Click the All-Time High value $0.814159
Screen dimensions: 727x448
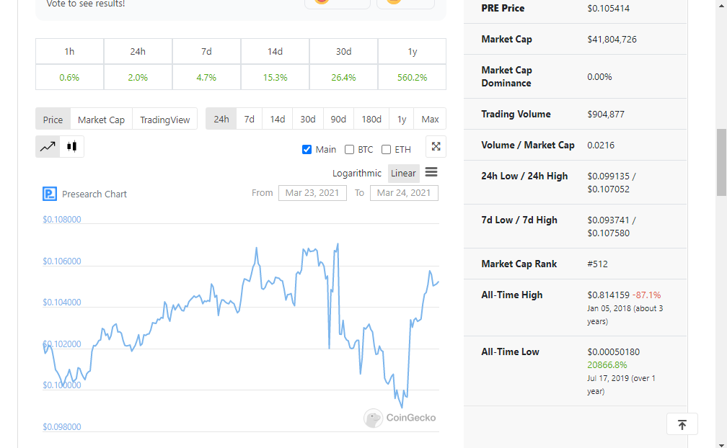[x=608, y=295]
